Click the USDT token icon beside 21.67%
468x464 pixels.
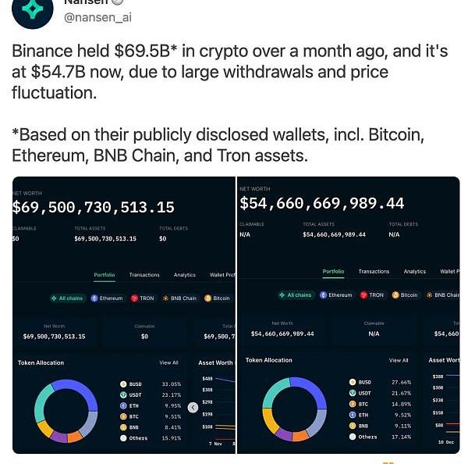point(353,393)
